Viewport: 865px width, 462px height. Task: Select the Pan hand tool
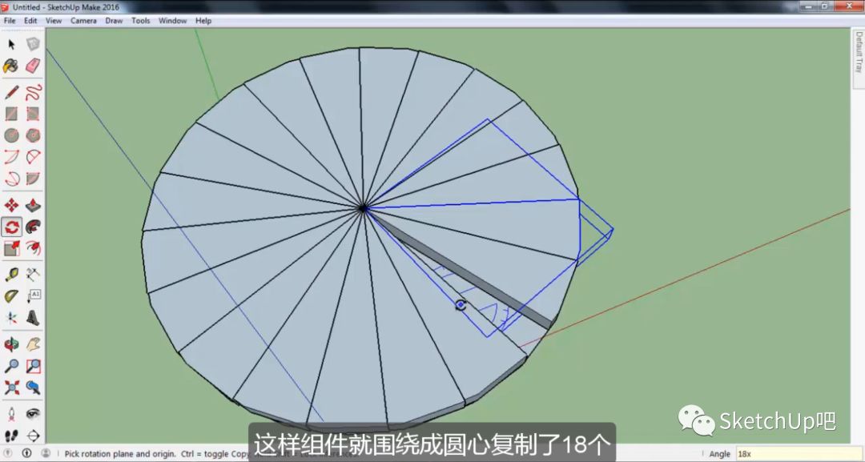(33, 344)
